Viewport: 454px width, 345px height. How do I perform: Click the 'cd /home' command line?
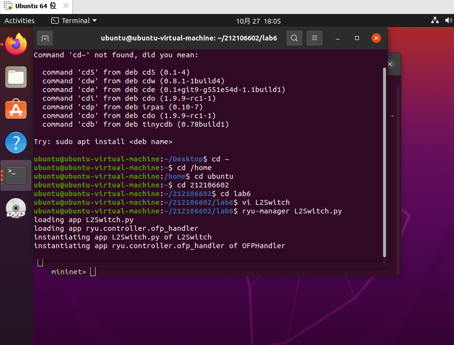tap(123, 168)
